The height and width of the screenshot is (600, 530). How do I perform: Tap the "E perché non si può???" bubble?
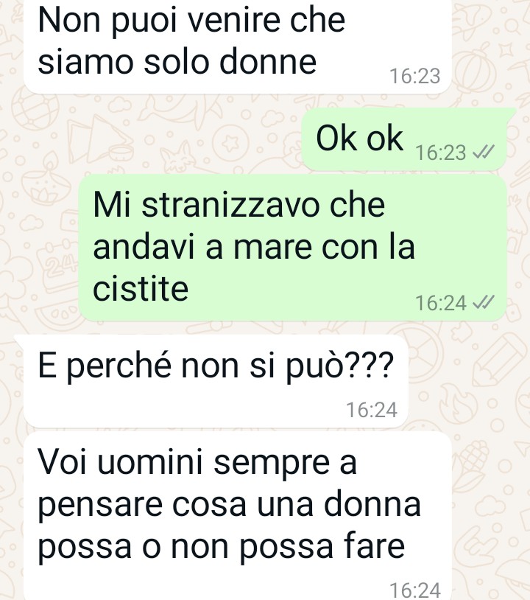[x=216, y=382]
